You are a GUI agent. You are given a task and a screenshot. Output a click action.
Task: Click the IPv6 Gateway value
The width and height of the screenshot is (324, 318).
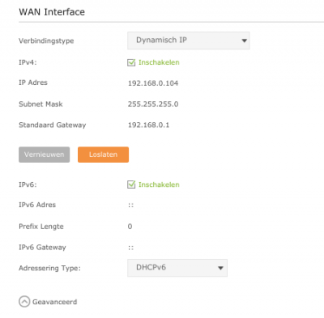[x=130, y=248]
